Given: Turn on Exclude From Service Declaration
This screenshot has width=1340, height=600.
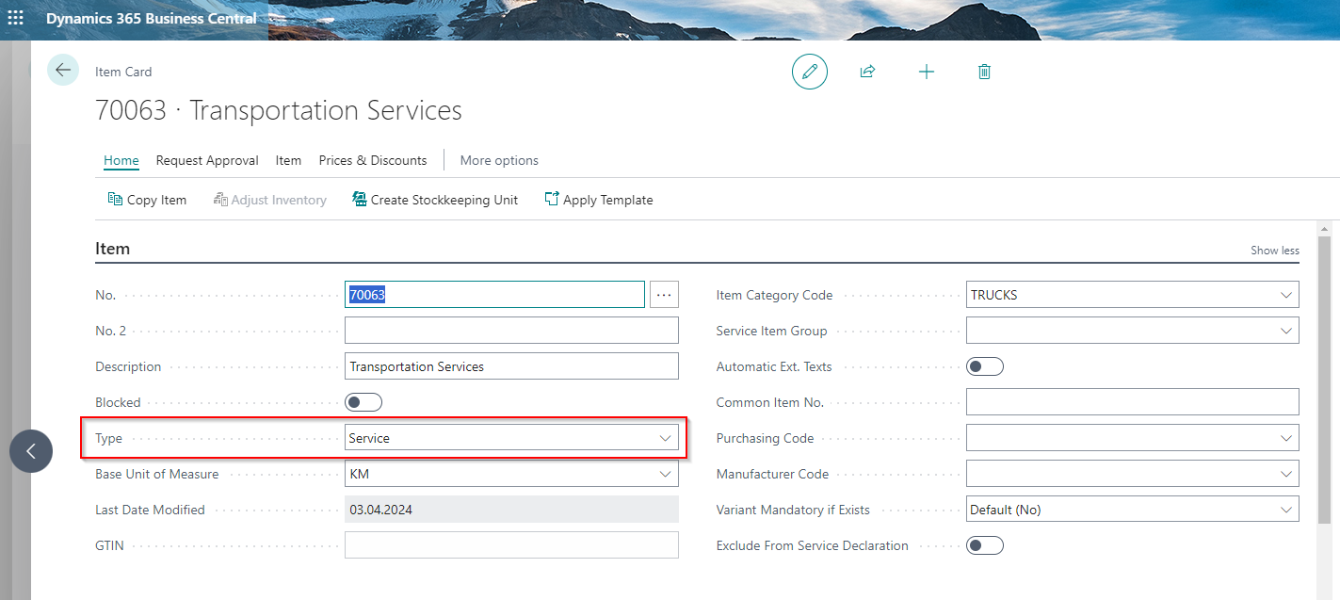Looking at the screenshot, I should click(x=985, y=544).
